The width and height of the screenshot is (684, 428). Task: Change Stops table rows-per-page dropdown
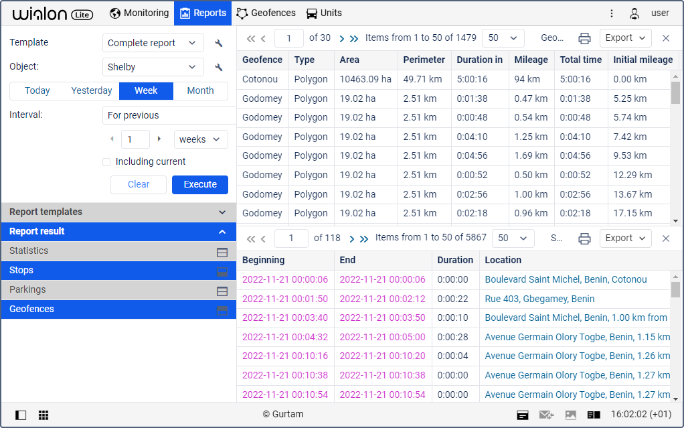(513, 238)
